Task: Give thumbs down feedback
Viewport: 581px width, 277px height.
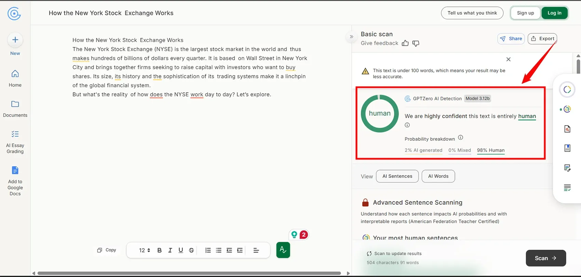Action: (x=416, y=43)
